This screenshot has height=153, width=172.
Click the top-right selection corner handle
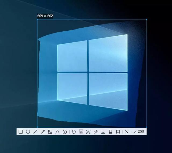[x=147, y=19]
